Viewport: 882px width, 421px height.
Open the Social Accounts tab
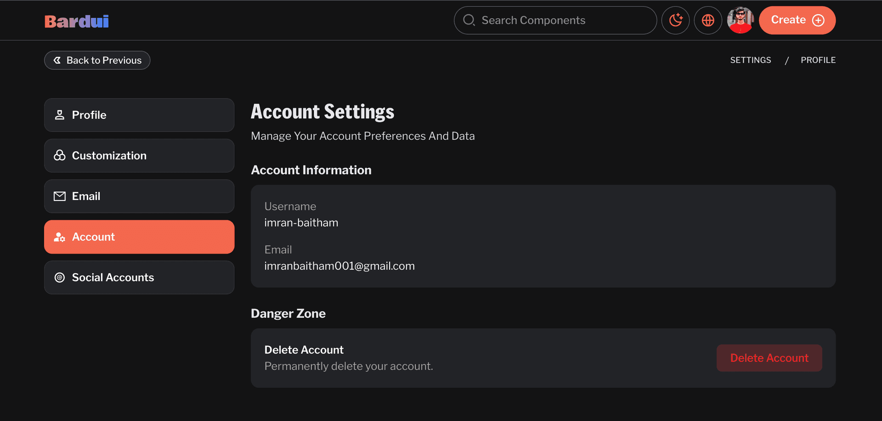point(139,277)
